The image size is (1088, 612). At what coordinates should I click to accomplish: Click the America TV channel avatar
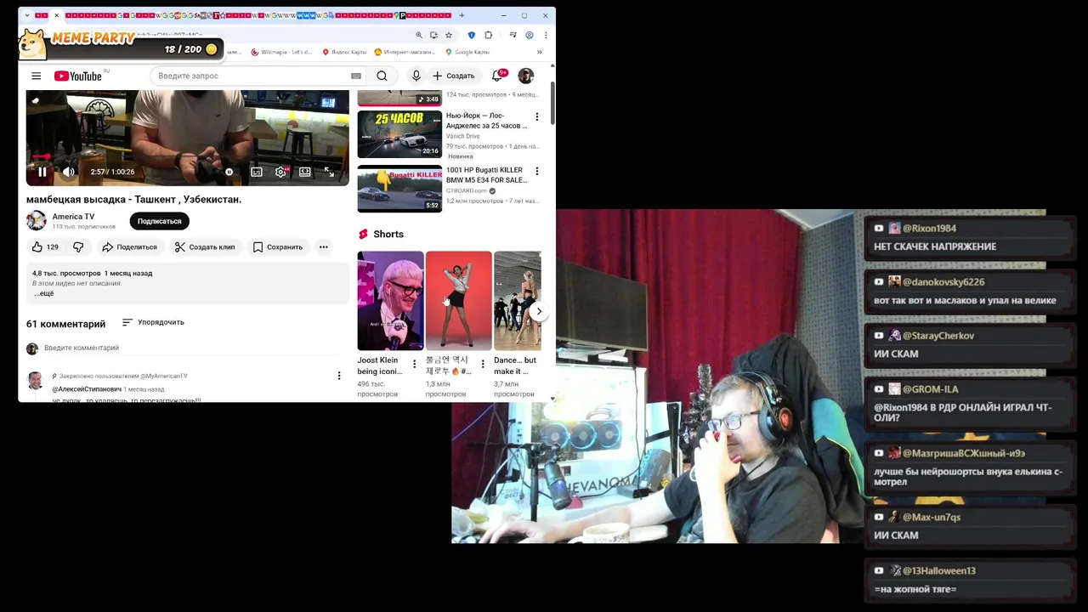tap(37, 221)
